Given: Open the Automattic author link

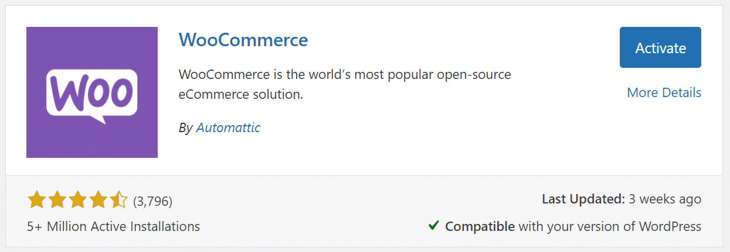Looking at the screenshot, I should [x=228, y=127].
